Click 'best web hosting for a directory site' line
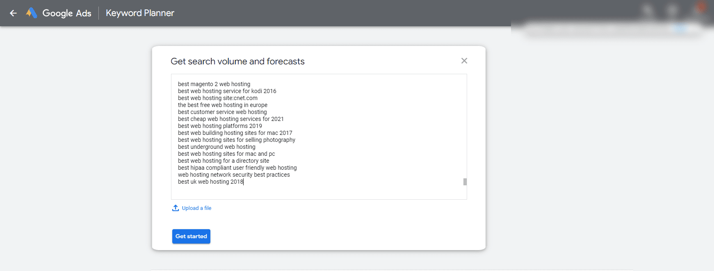The image size is (714, 271). [x=224, y=161]
